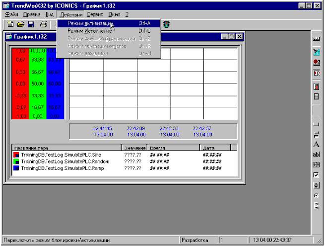The width and height of the screenshot is (325, 246).
Task: Close the open Действия menu
Action: 71,14
